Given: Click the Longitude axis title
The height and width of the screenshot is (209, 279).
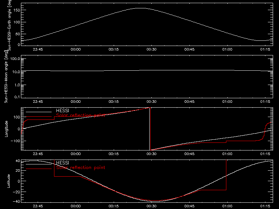Looking at the screenshot, I should tap(6, 129).
